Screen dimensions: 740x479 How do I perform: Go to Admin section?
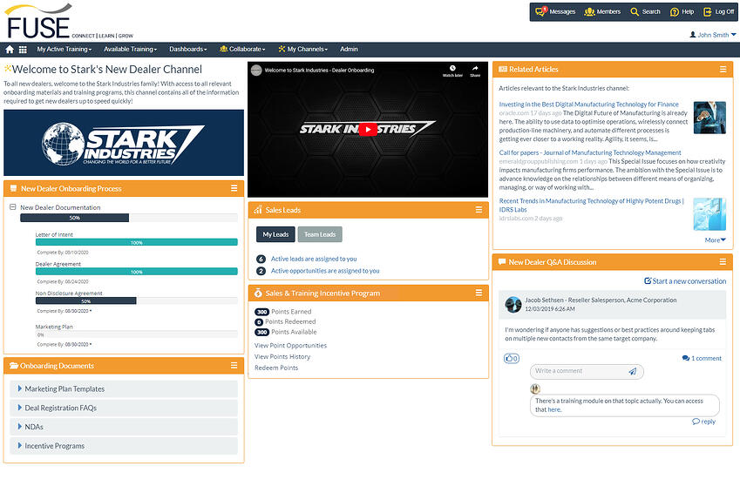tap(349, 49)
